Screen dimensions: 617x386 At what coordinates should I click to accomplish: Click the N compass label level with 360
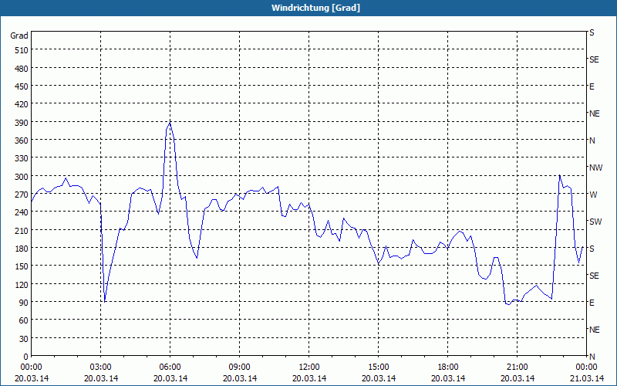click(592, 141)
